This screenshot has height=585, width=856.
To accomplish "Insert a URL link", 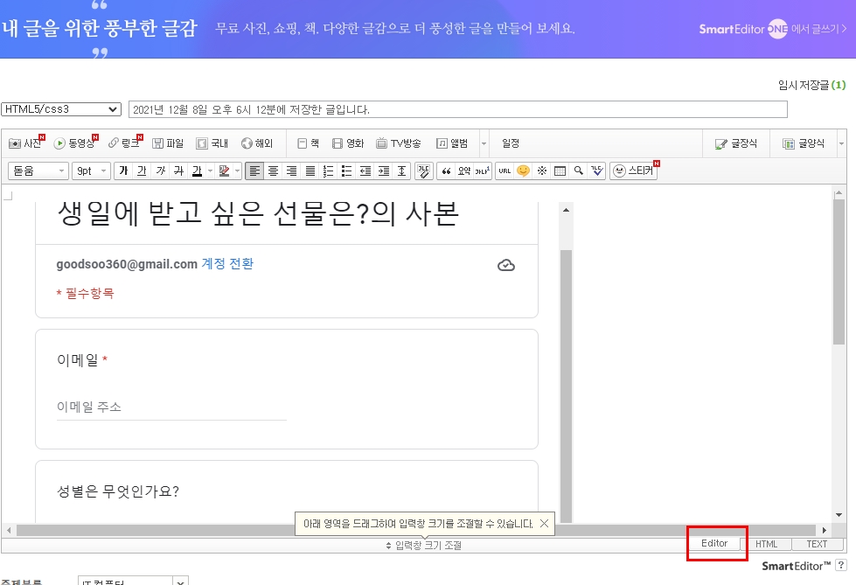I will tap(505, 171).
